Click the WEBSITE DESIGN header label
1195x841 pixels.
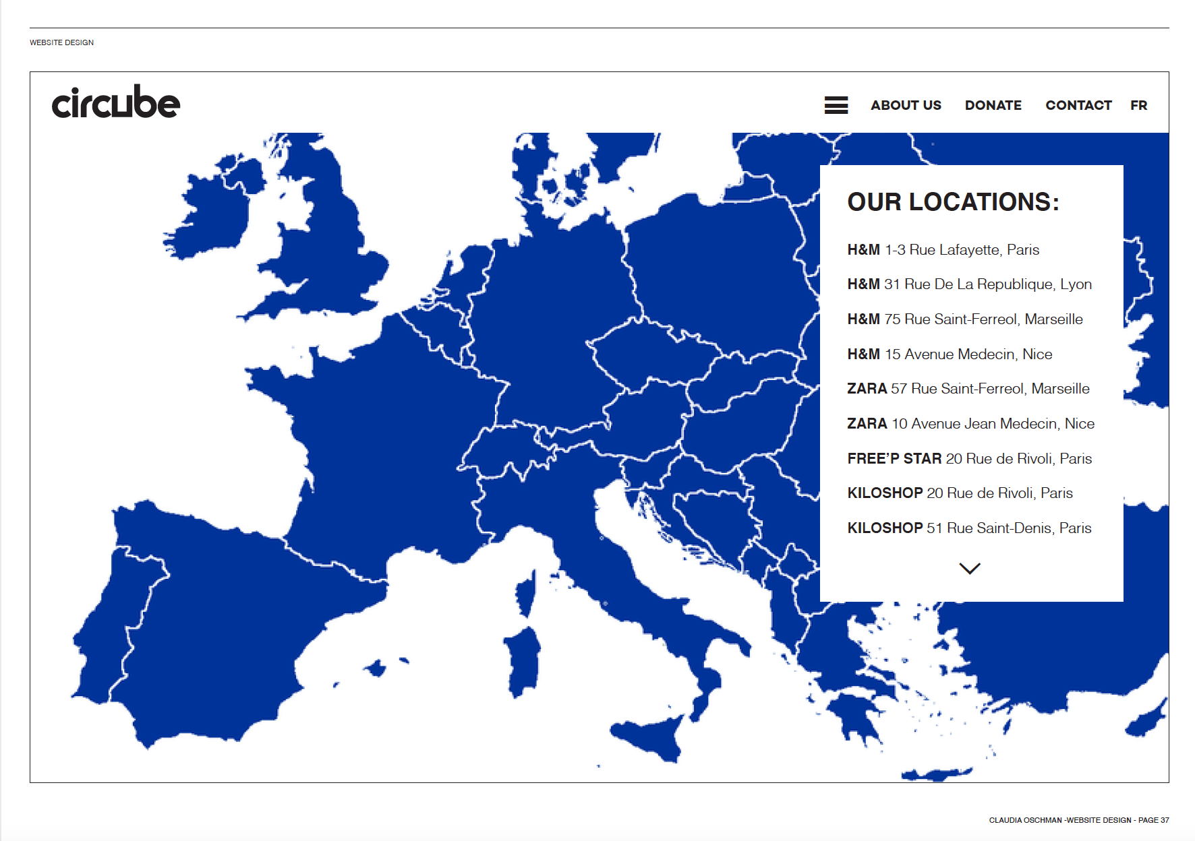(62, 42)
